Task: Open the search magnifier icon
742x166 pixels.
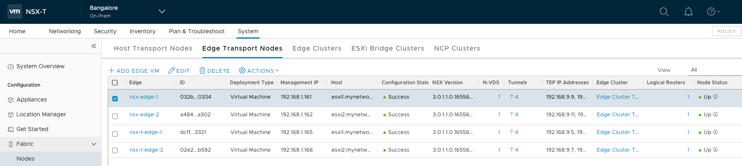Action: pos(664,12)
